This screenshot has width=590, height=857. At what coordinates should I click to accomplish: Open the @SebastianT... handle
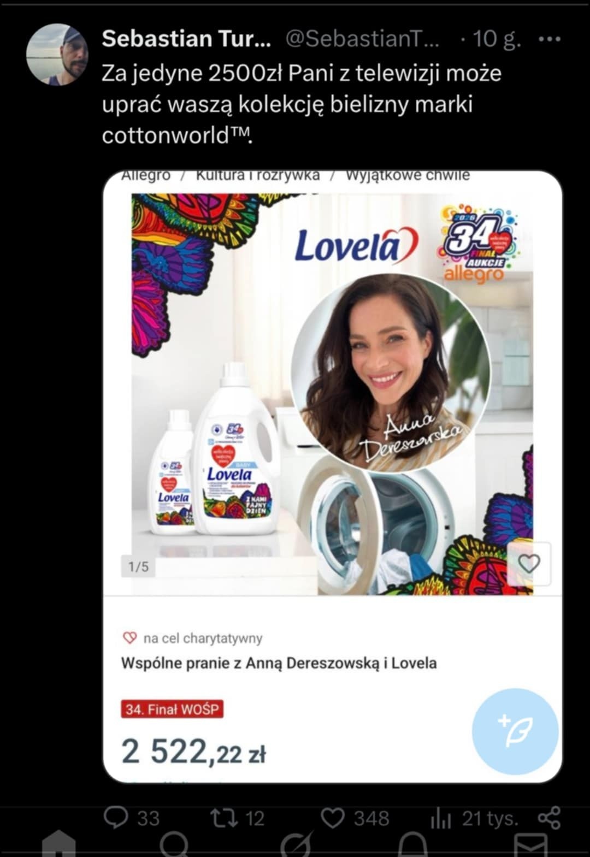[362, 39]
